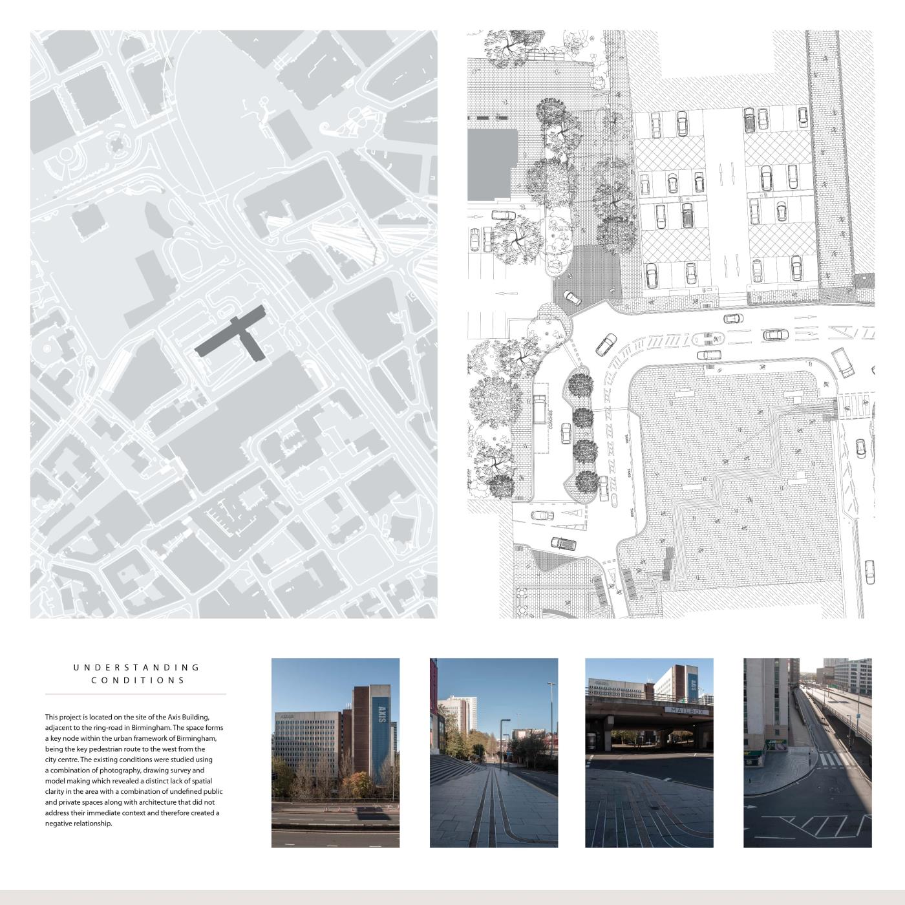
Task: Click the project description paragraph
Action: coord(134,770)
